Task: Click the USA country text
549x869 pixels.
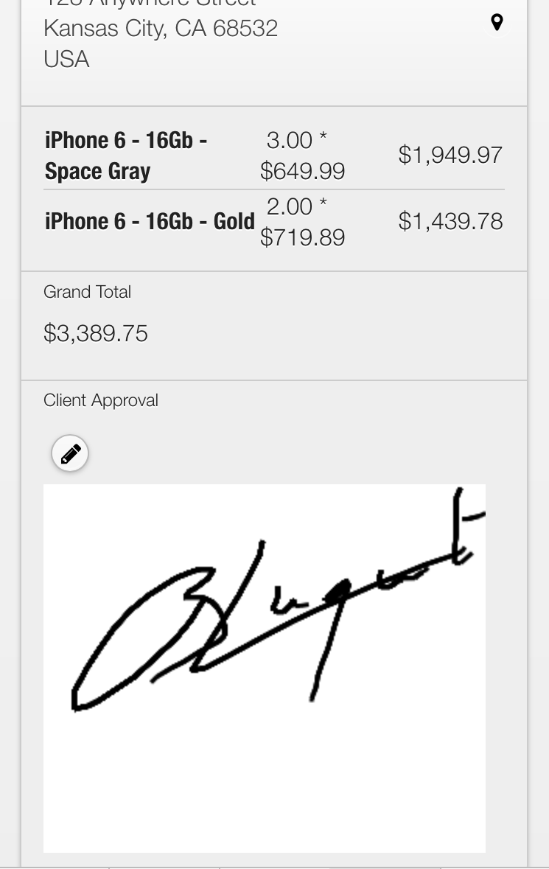Action: tap(66, 60)
